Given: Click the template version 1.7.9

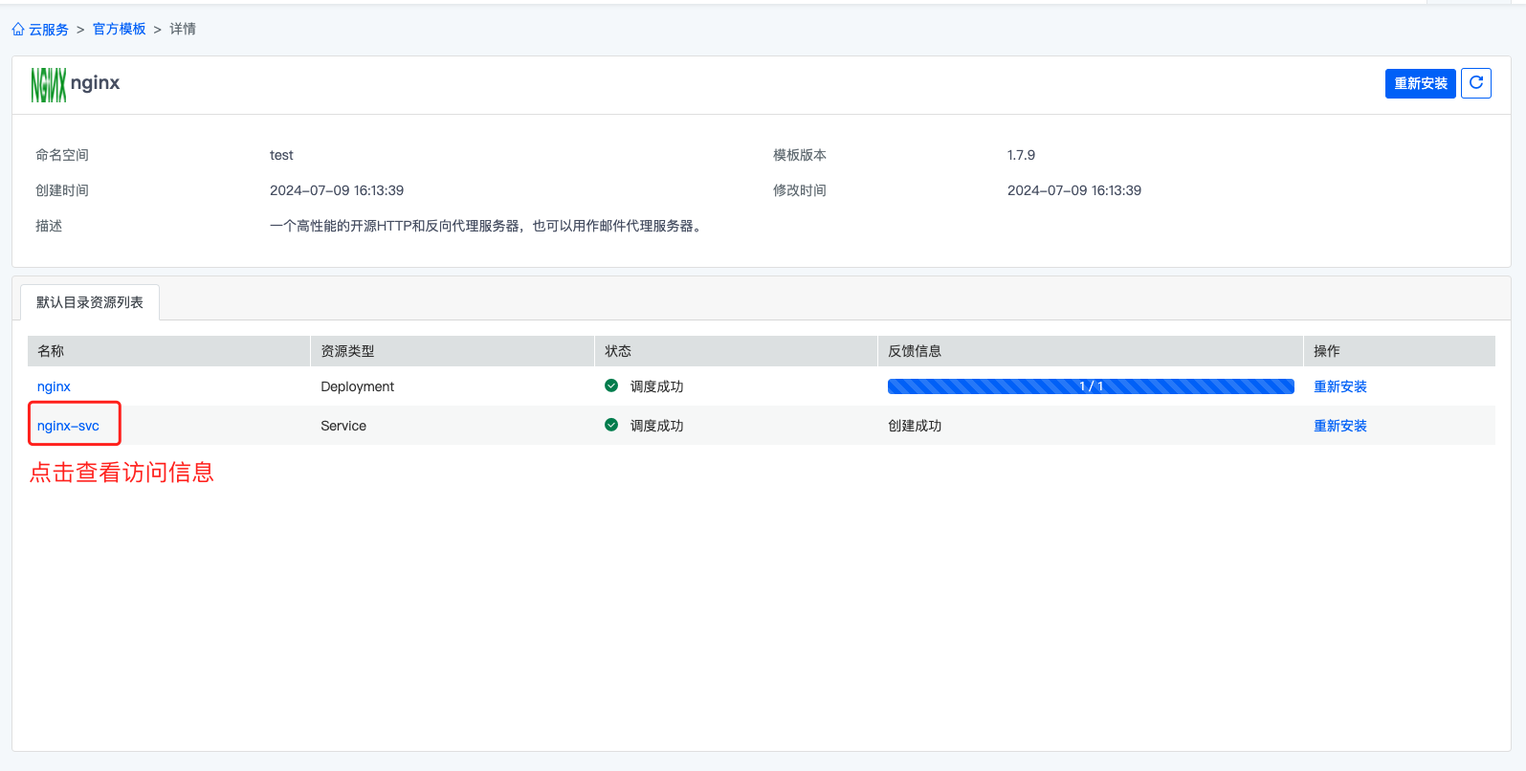Looking at the screenshot, I should pyautogui.click(x=1021, y=155).
